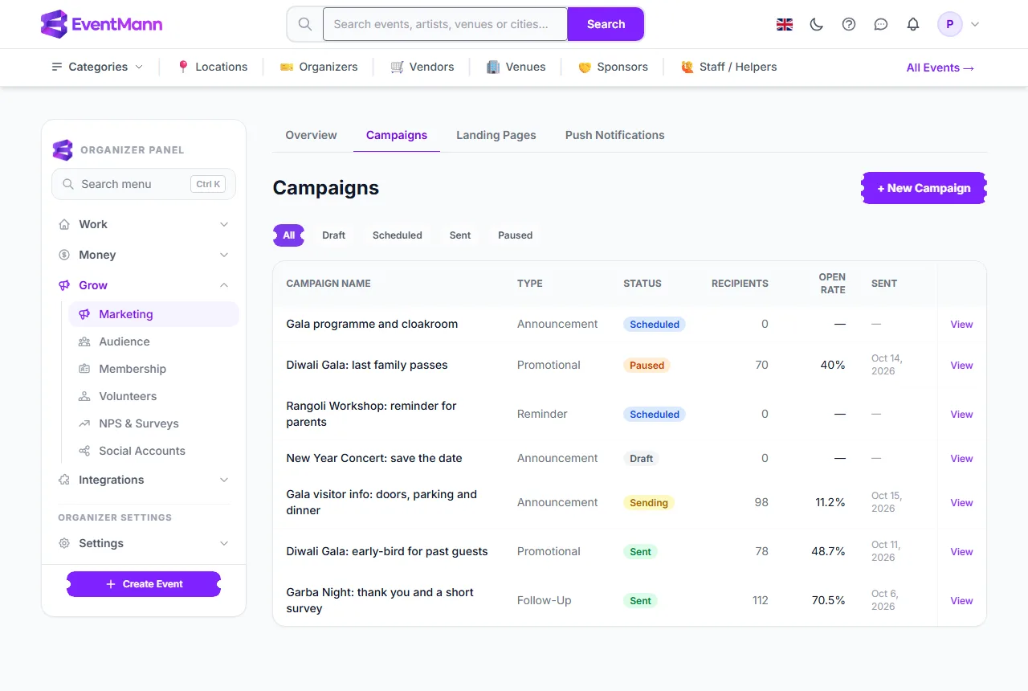Filter campaigns by Draft

333,235
